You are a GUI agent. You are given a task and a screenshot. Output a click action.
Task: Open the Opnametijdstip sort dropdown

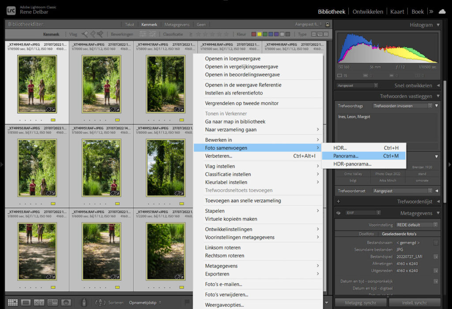tap(145, 303)
